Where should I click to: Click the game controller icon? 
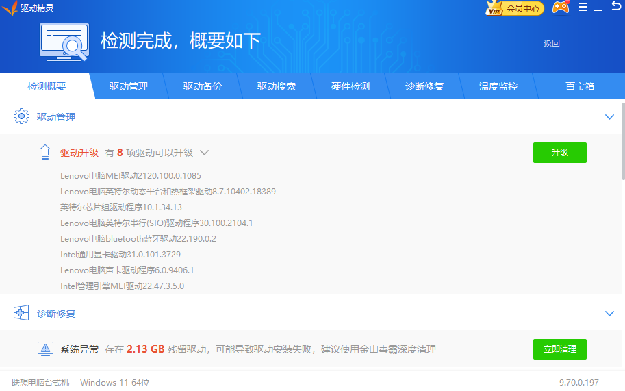(x=561, y=8)
